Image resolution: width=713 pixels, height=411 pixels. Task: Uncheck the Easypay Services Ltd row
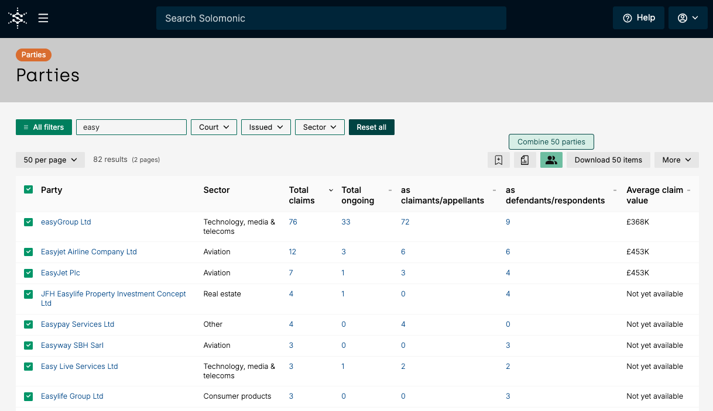(x=29, y=324)
